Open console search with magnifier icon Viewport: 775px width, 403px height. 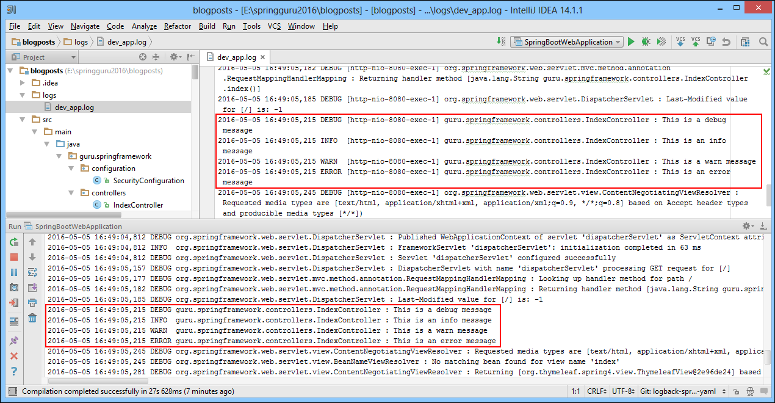click(762, 42)
